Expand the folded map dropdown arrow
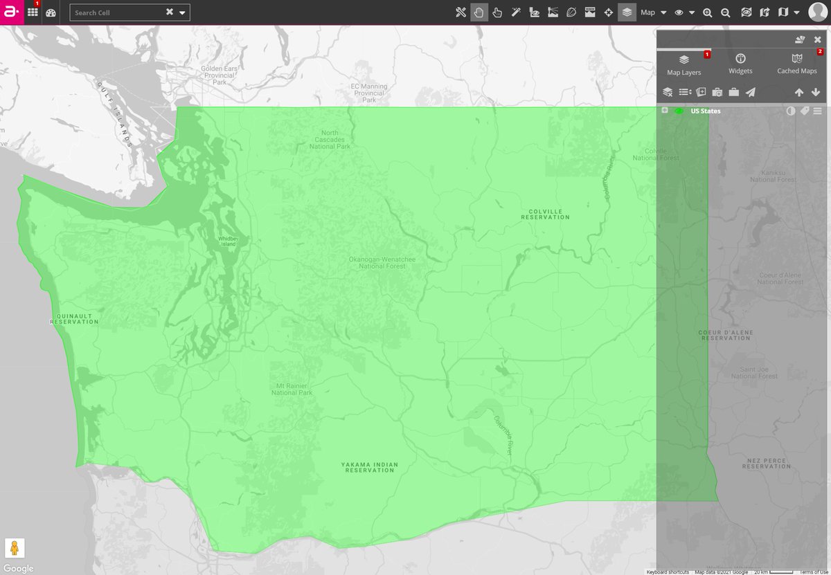 click(x=797, y=12)
